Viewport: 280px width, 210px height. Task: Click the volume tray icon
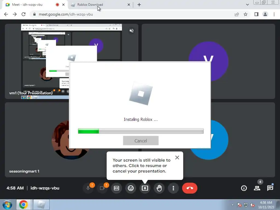click(x=252, y=205)
